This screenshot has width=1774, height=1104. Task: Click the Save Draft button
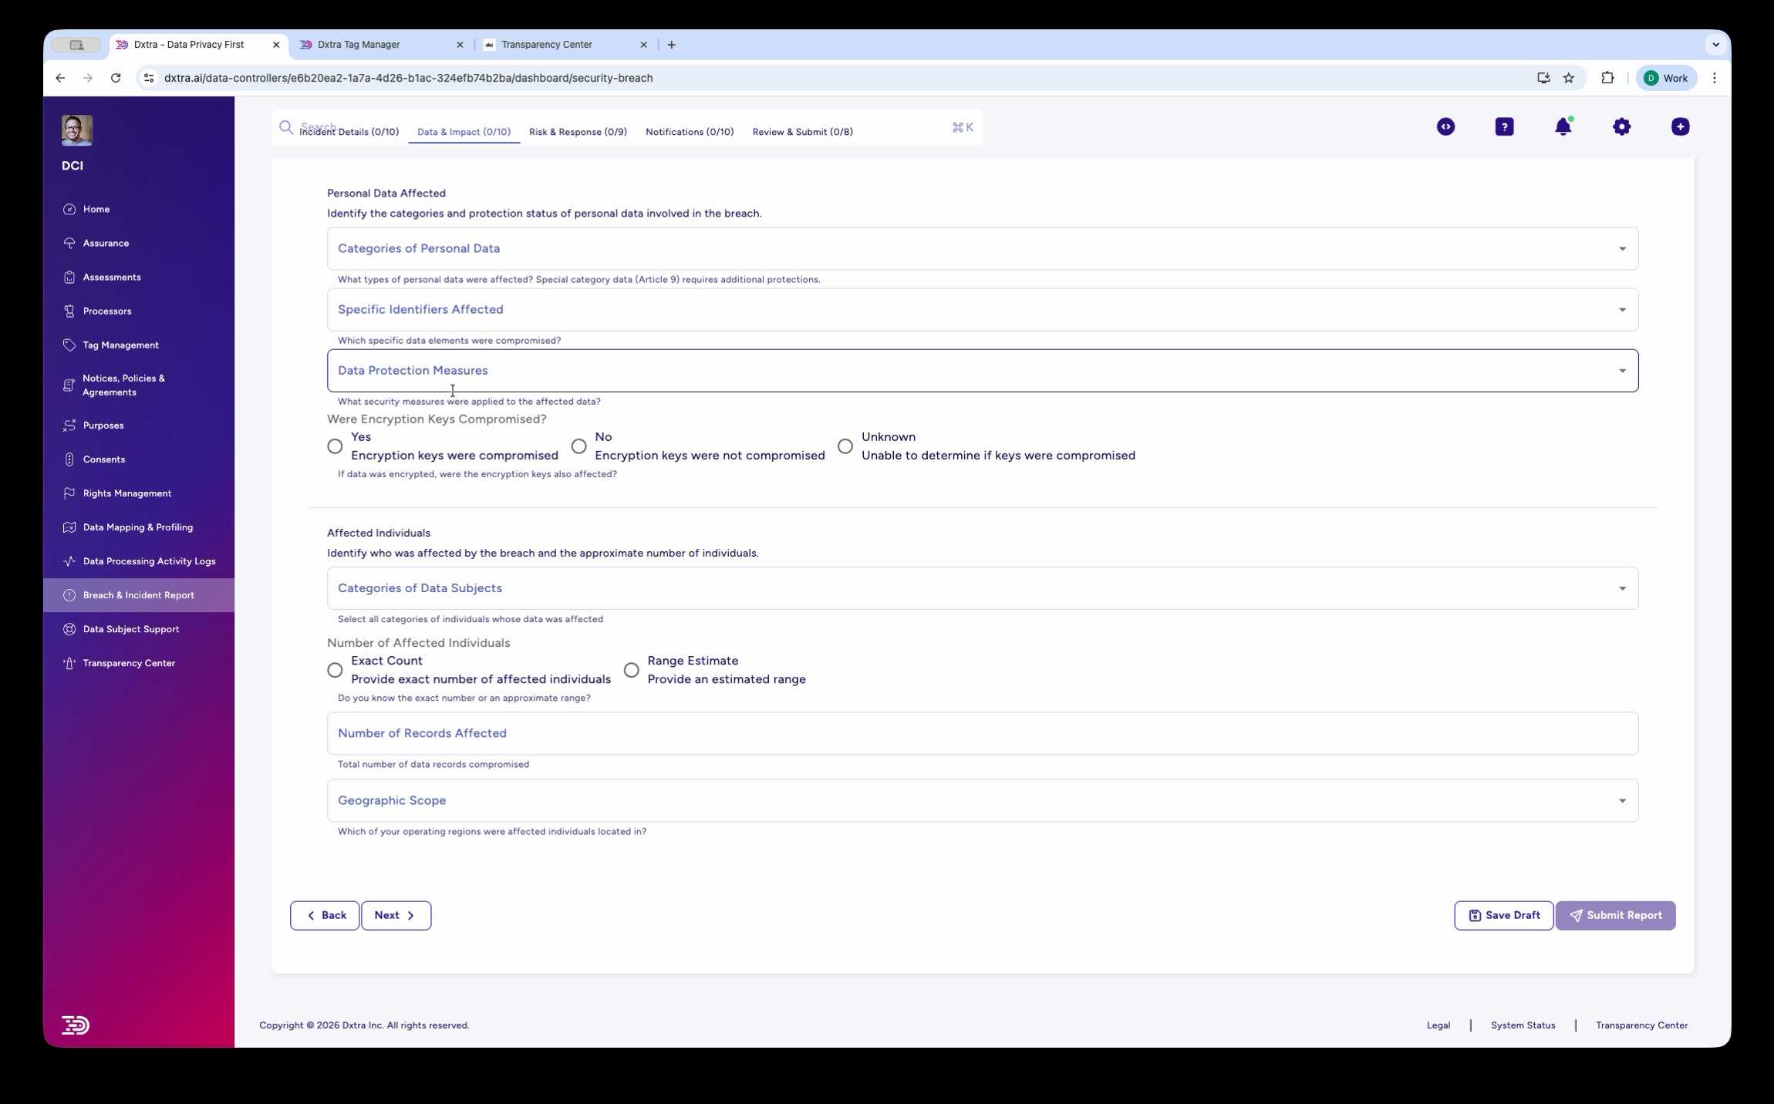1502,915
